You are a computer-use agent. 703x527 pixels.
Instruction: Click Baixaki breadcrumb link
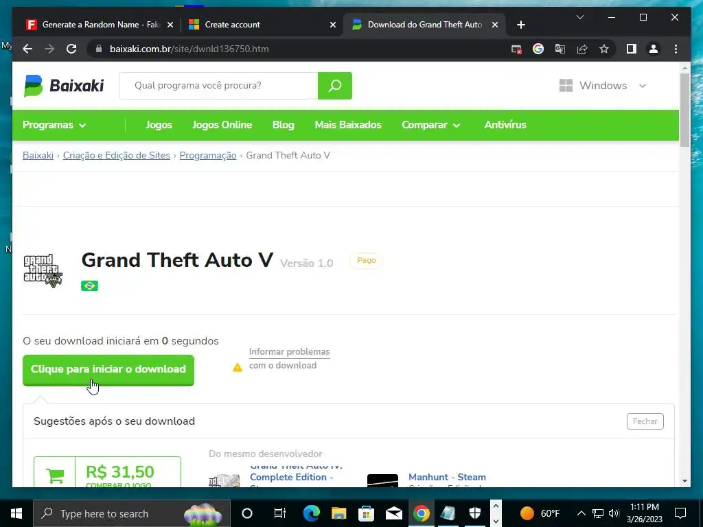38,156
